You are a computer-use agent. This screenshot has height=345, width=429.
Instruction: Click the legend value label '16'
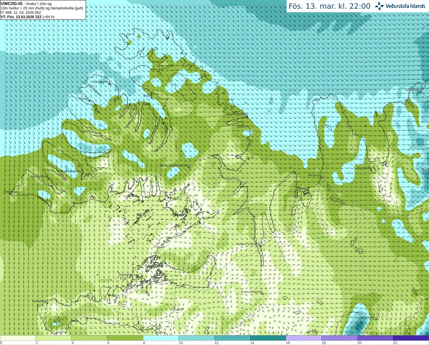pyautogui.click(x=288, y=343)
